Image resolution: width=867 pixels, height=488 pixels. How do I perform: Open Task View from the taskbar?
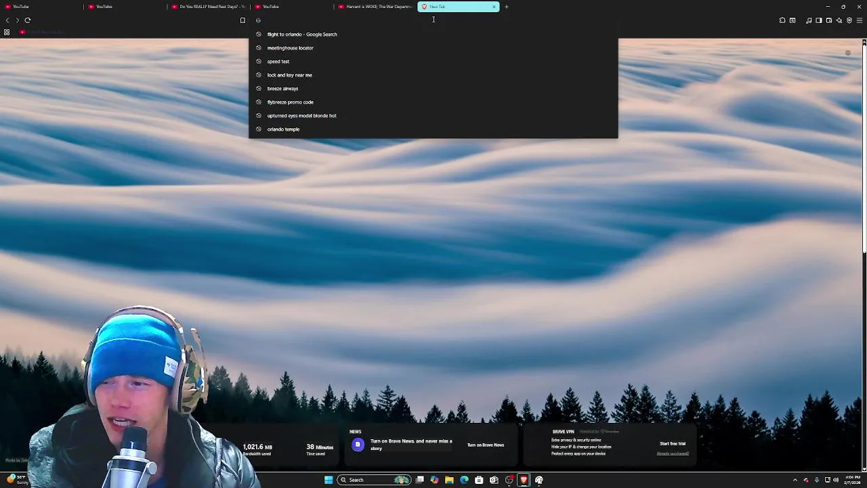420,480
